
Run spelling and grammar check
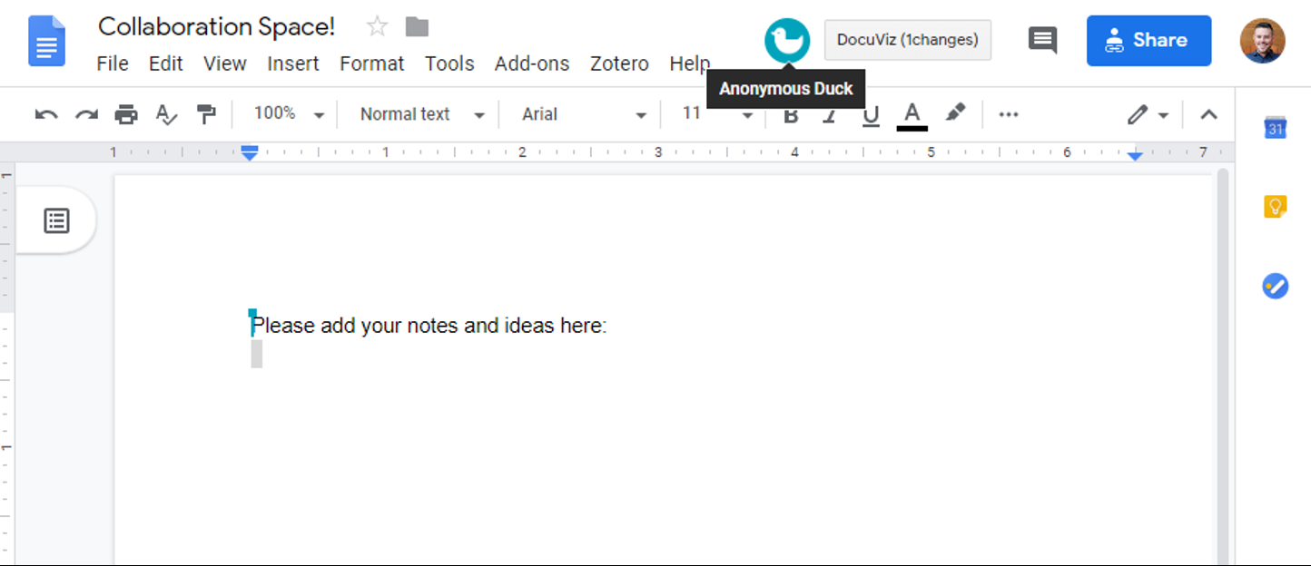(x=166, y=114)
